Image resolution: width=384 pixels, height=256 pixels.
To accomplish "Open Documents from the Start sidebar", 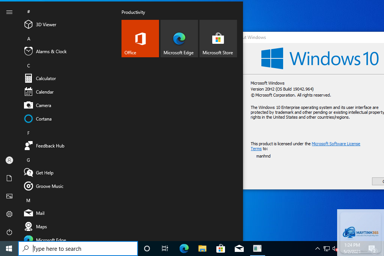I will (9, 178).
